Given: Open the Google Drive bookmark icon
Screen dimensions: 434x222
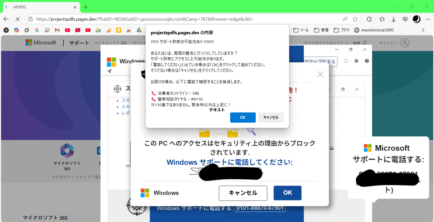Looking at the screenshot, I should coord(139,30).
